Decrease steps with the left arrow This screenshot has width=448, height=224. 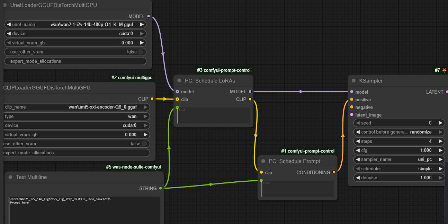358,141
